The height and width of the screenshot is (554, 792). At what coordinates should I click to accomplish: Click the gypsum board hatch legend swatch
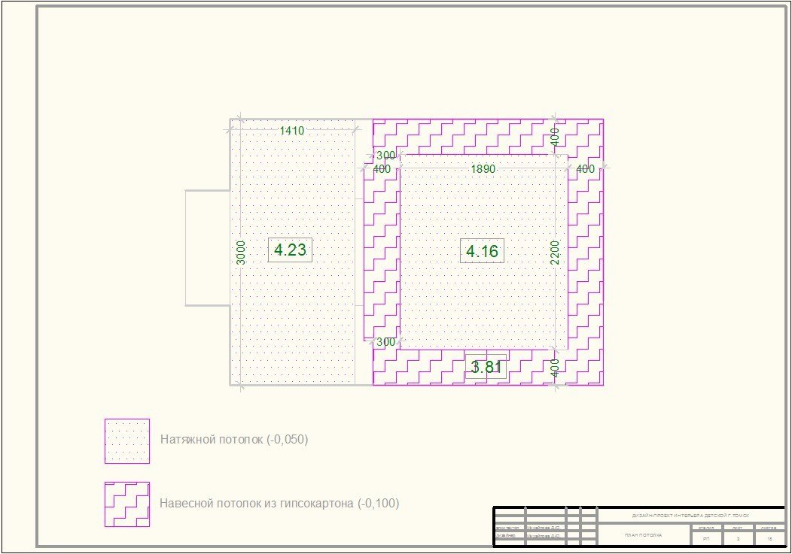pos(126,504)
